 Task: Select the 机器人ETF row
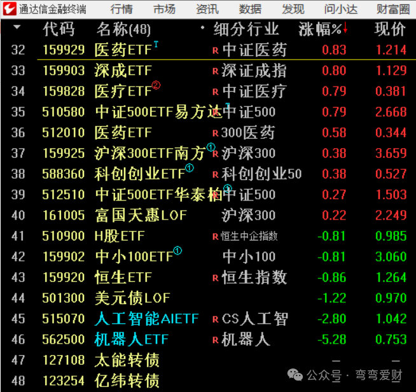132,340
